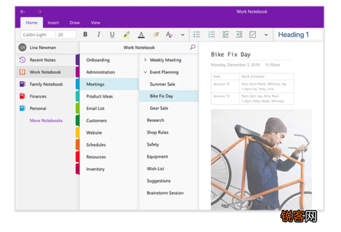Toggle underline formatting

coord(112,35)
